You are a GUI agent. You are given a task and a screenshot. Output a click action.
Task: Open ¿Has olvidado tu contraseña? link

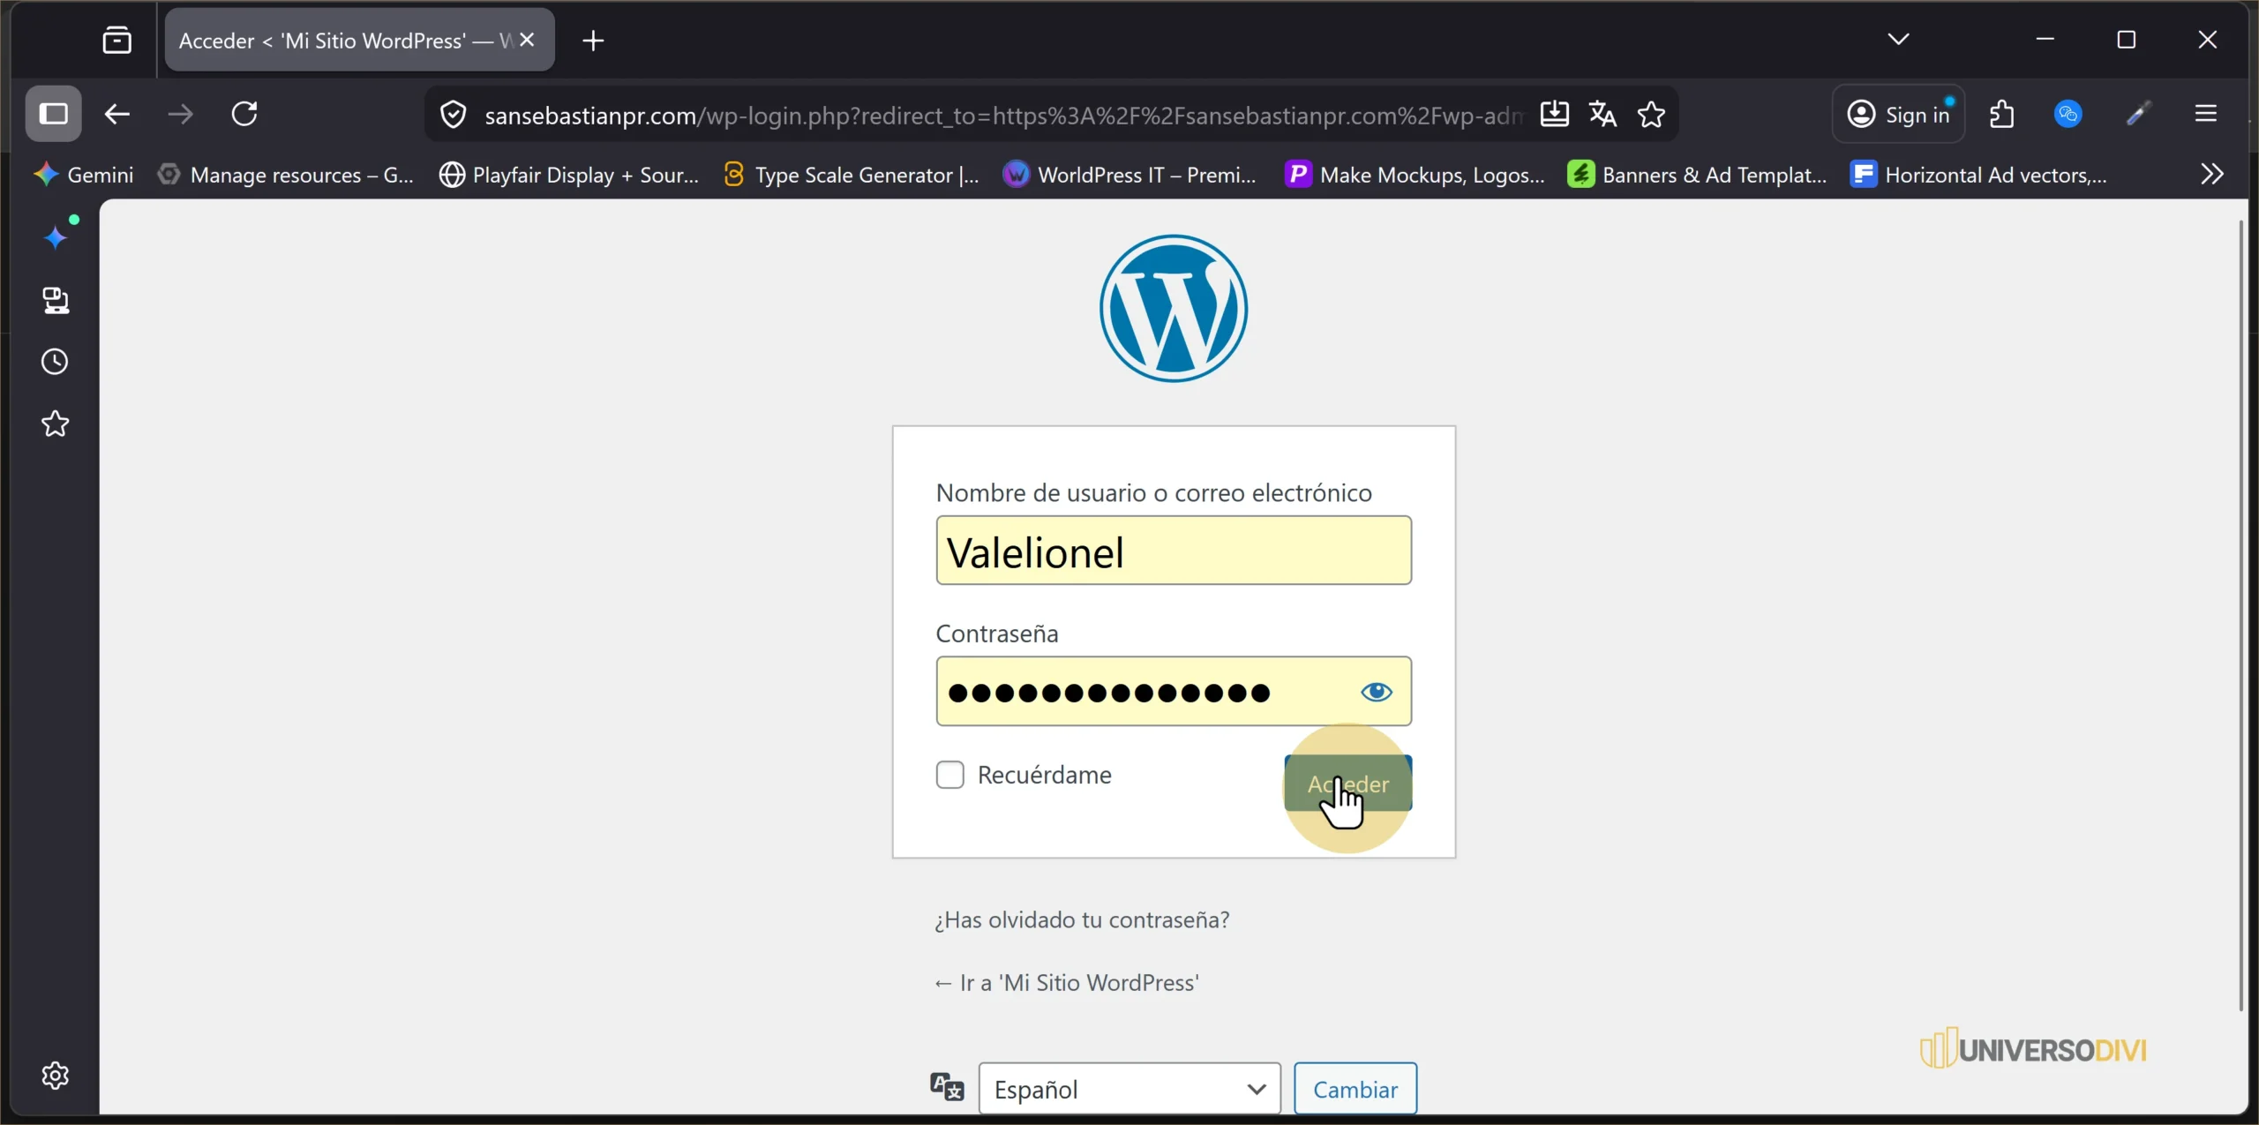tap(1082, 919)
